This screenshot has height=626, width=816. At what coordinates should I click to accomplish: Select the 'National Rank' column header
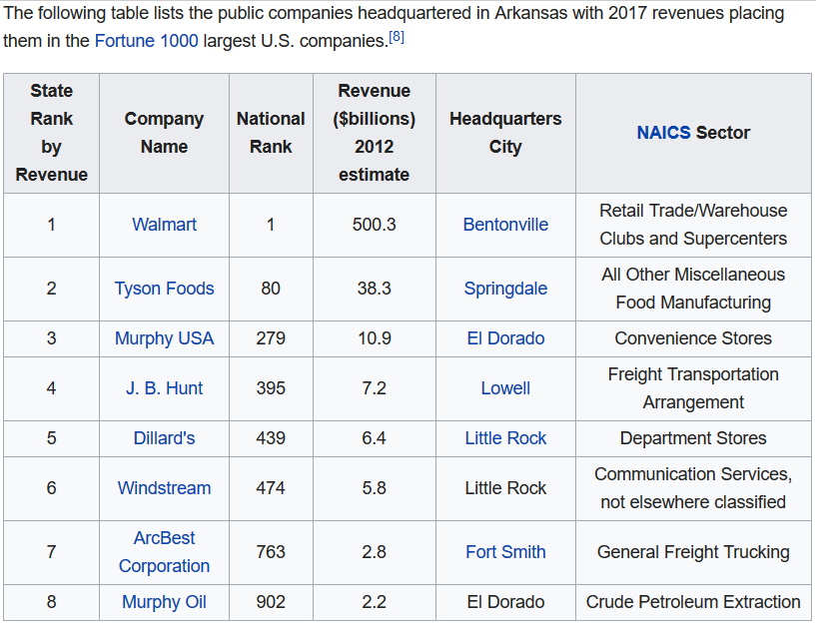click(271, 133)
